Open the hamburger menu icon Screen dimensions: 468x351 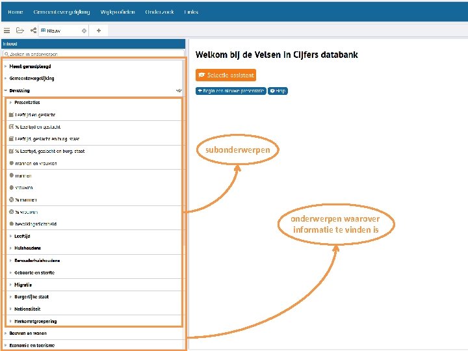click(7, 31)
